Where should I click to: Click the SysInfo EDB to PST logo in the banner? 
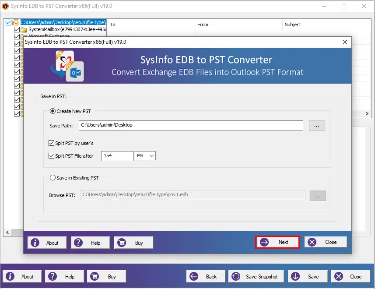pos(67,66)
